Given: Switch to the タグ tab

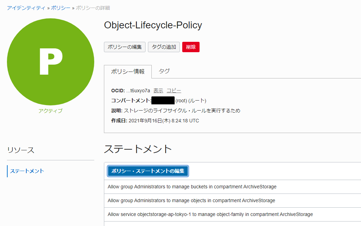Looking at the screenshot, I should tap(164, 71).
